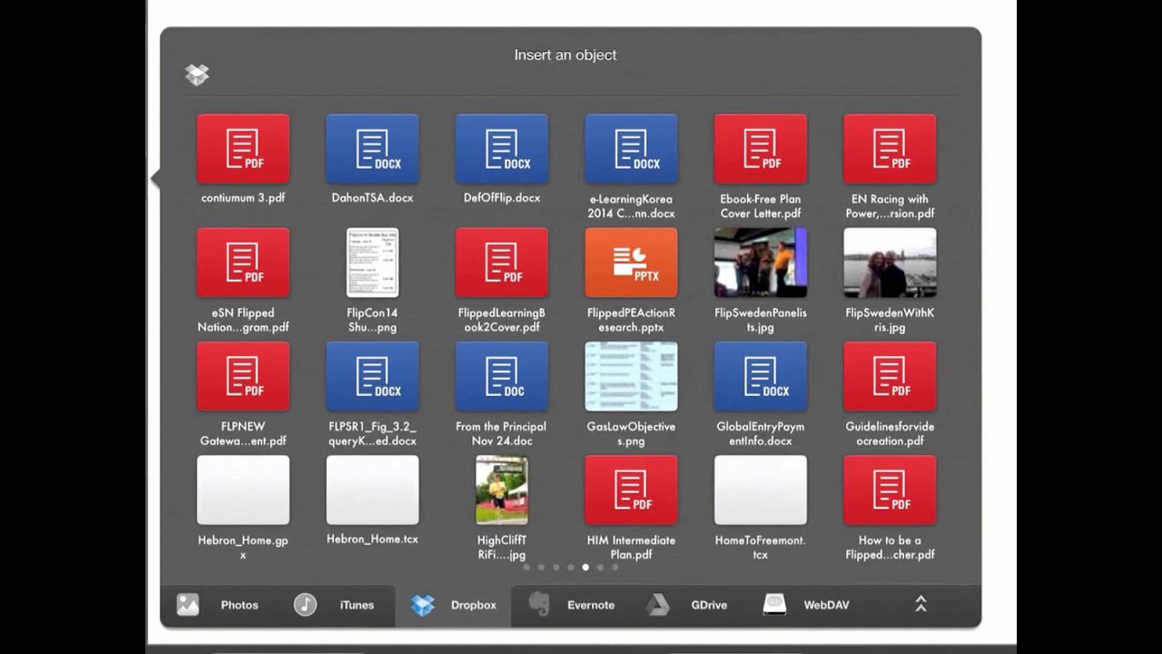
Task: Open the contiumum 3.pdf file icon
Action: click(x=243, y=149)
